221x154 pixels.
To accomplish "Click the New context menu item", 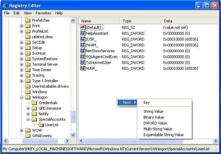I will click(127, 102).
